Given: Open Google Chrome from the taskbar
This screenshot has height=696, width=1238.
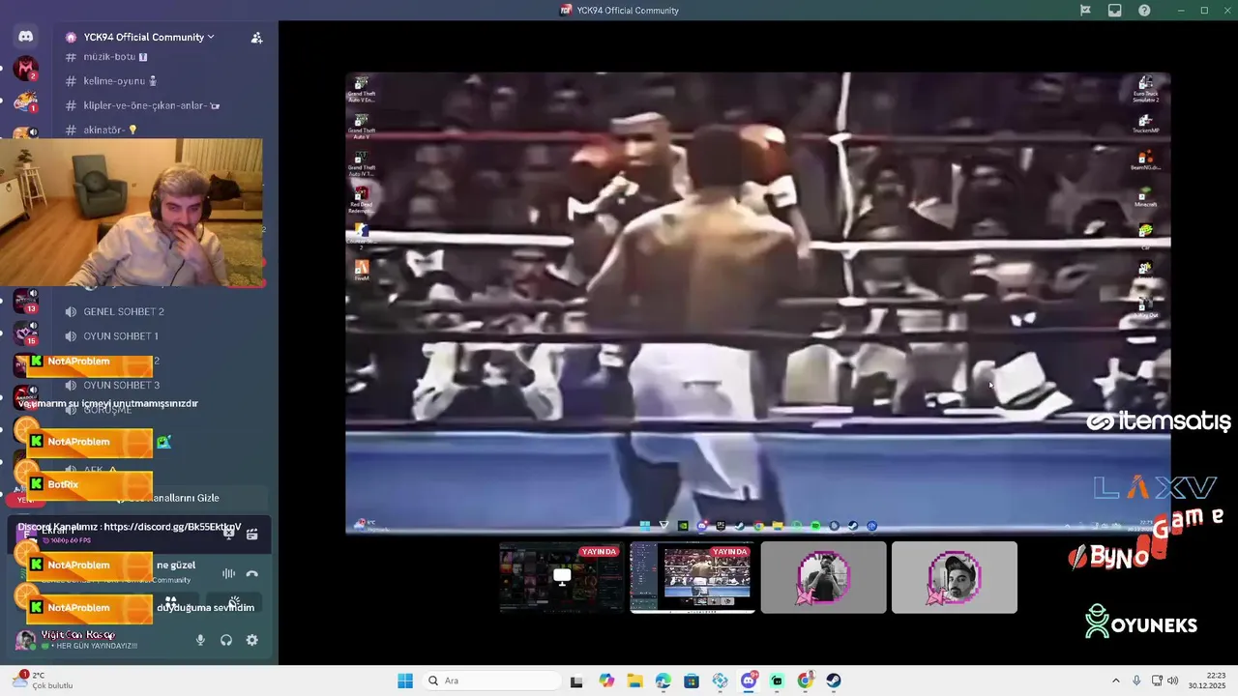Looking at the screenshot, I should [x=805, y=681].
